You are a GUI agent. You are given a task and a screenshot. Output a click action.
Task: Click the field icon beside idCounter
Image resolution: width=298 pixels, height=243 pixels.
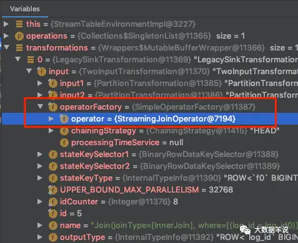tap(52, 202)
